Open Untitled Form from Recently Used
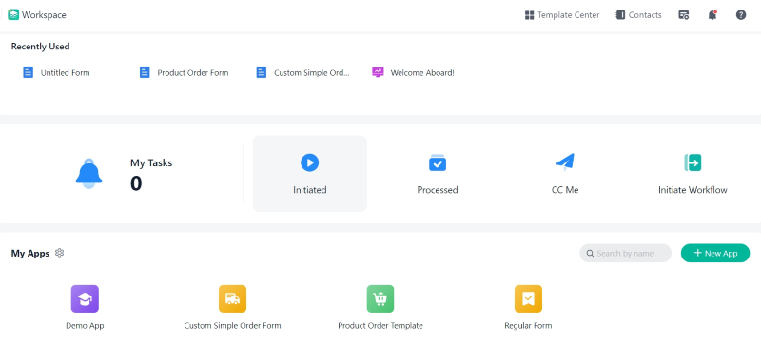Viewport: 761px width, 344px height. coord(56,72)
